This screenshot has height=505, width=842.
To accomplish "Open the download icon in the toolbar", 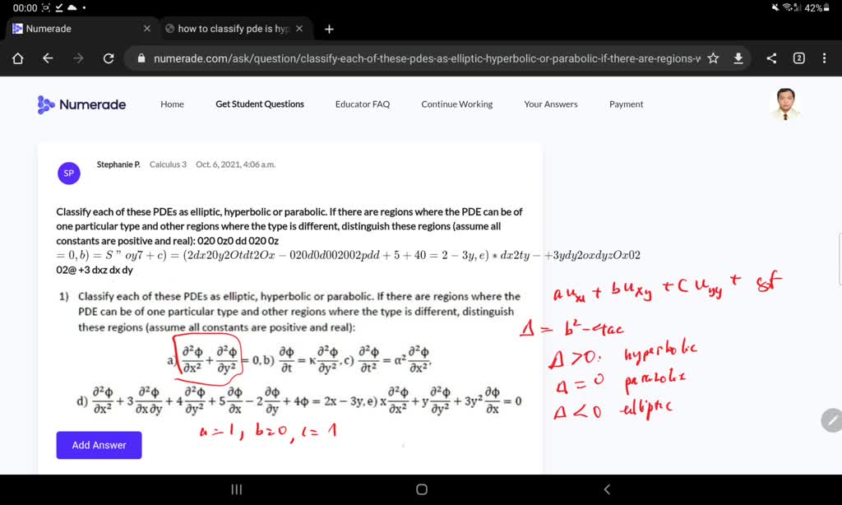I will click(738, 58).
